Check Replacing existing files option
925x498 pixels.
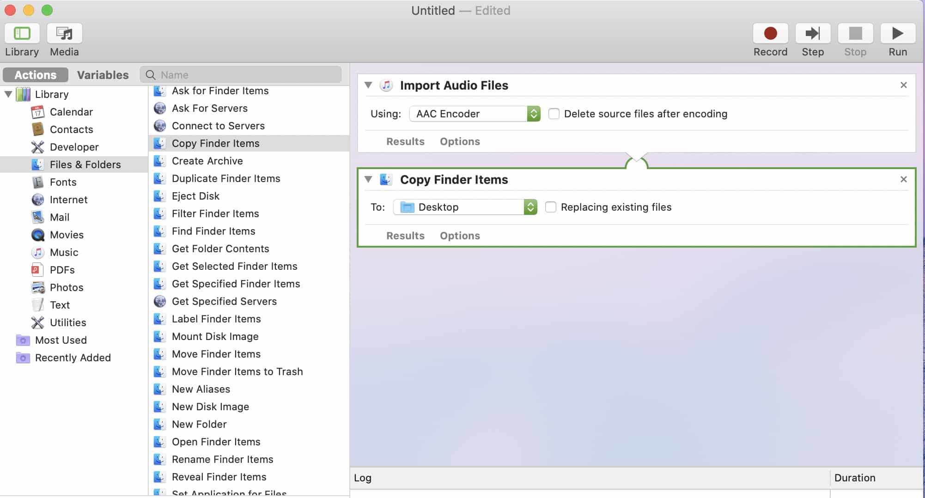tap(550, 207)
